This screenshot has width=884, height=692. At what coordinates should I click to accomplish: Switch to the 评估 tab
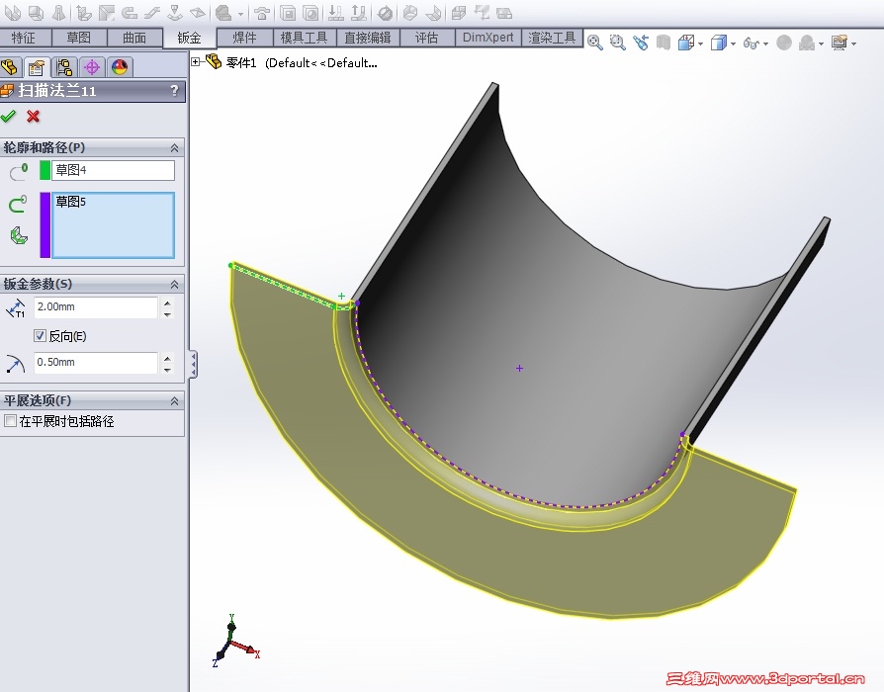tap(427, 38)
